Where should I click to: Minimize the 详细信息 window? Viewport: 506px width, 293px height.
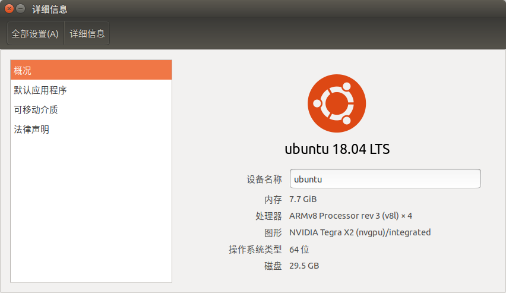tap(20, 9)
